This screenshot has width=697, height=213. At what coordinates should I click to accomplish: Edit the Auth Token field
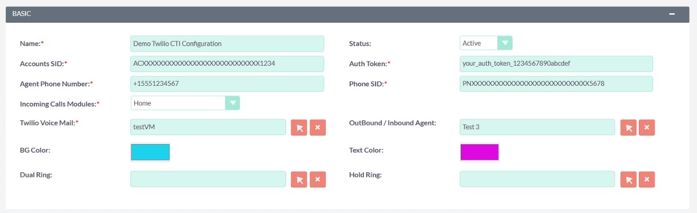[556, 64]
